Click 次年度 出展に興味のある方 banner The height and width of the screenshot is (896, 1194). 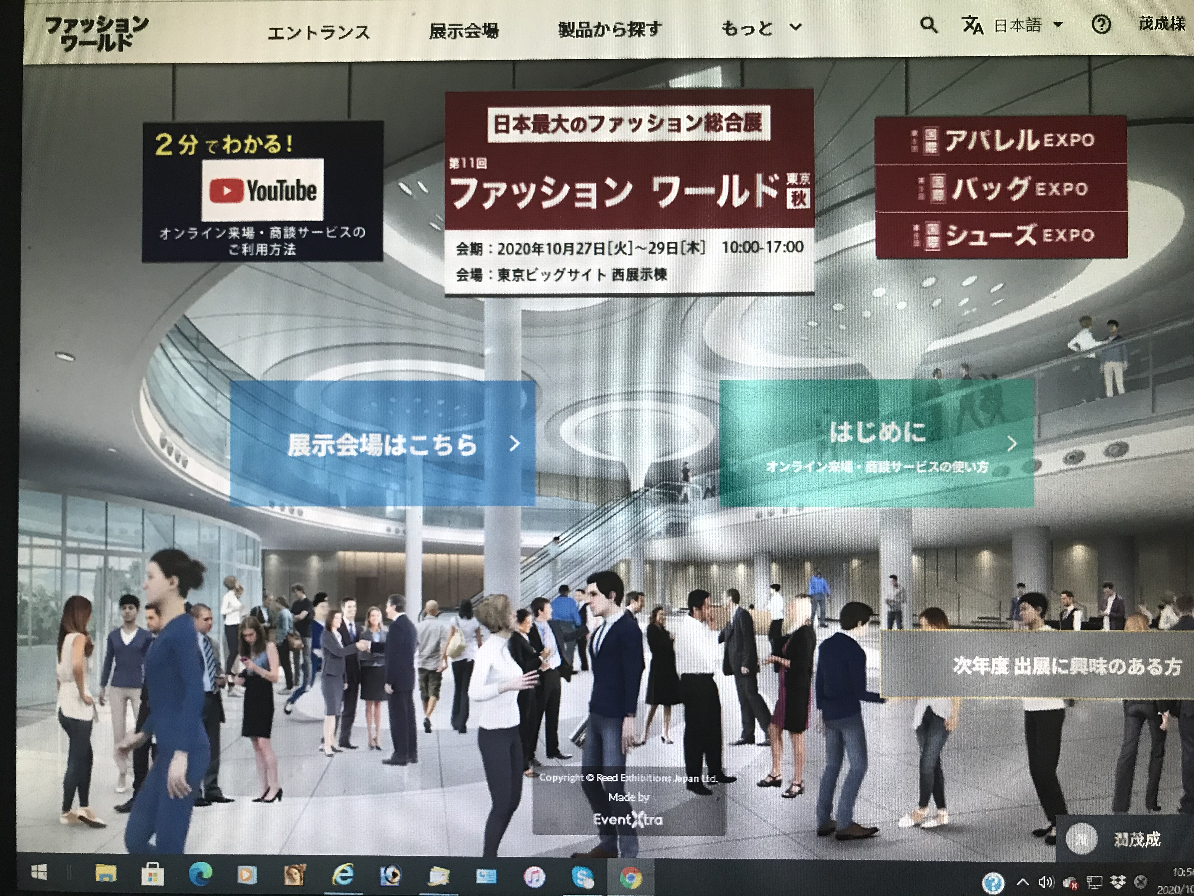tap(1036, 664)
